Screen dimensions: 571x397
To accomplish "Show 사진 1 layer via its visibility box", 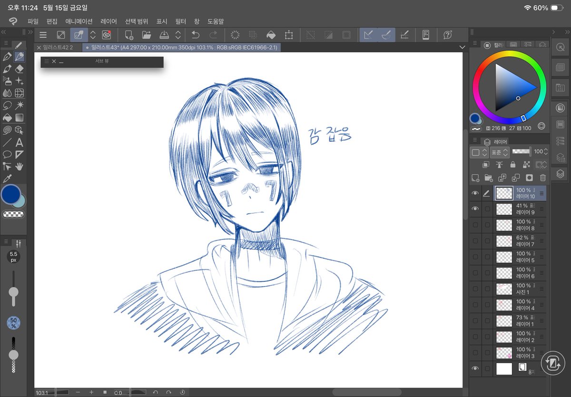I will tap(475, 289).
